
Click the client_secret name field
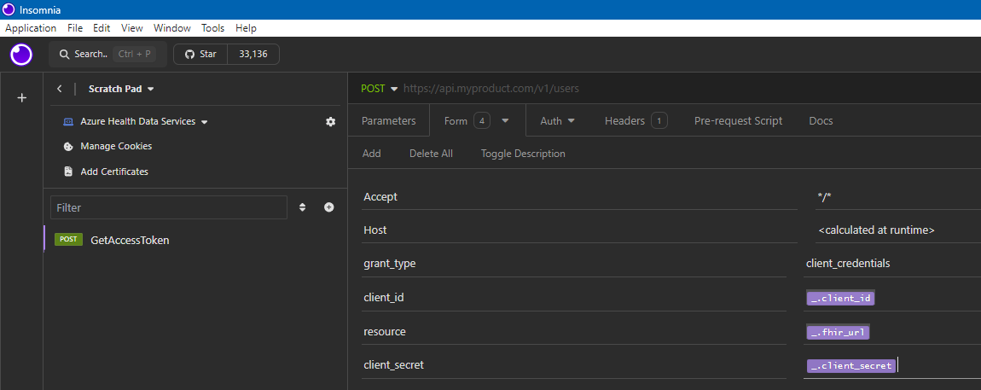point(574,364)
